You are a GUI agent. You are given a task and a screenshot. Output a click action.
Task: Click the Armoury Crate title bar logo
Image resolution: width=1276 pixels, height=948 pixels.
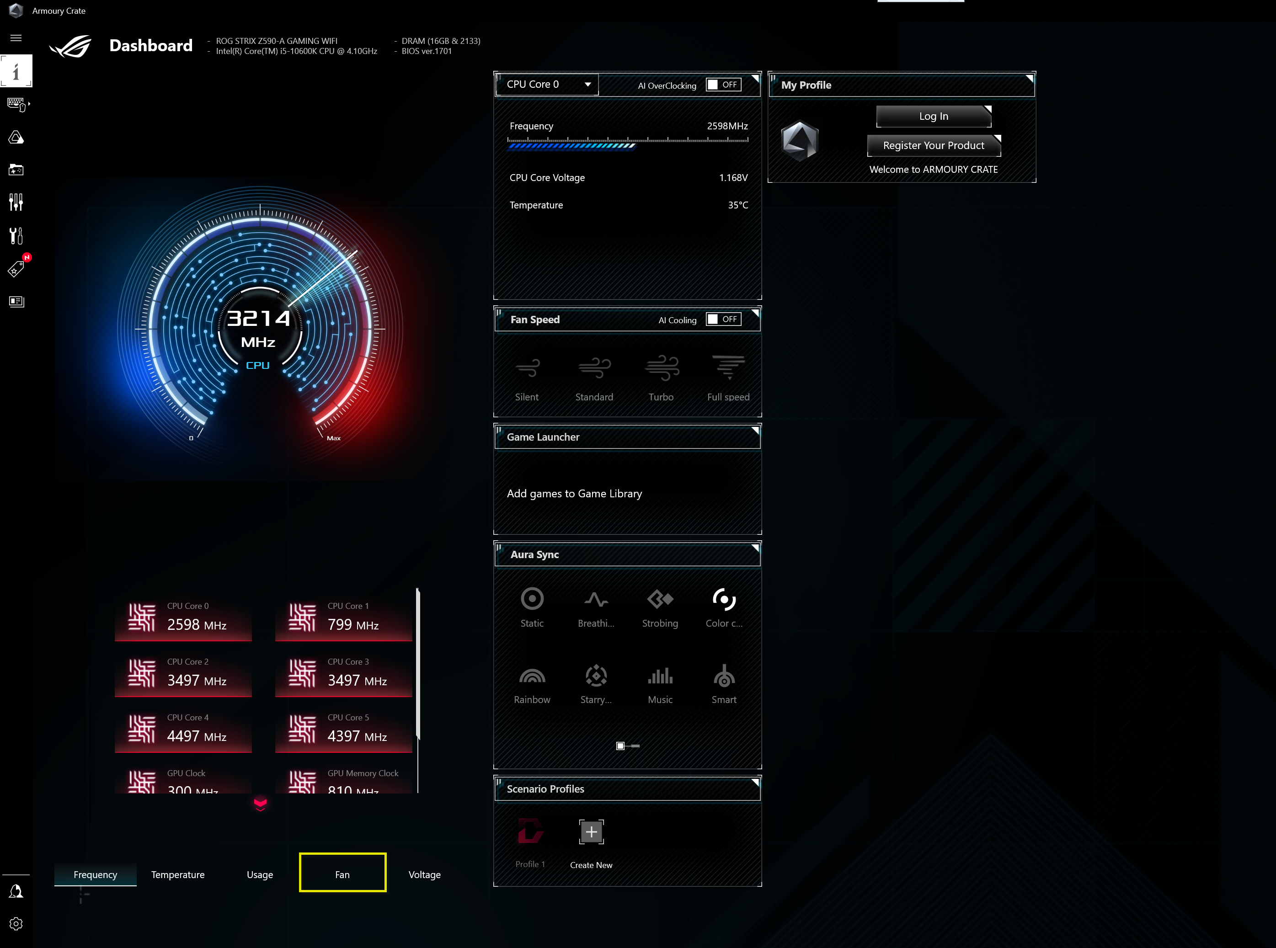[x=16, y=11]
